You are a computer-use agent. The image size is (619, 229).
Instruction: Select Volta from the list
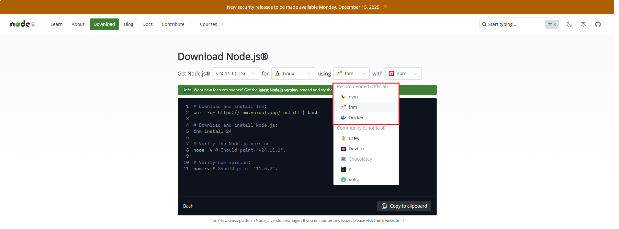coord(366,180)
